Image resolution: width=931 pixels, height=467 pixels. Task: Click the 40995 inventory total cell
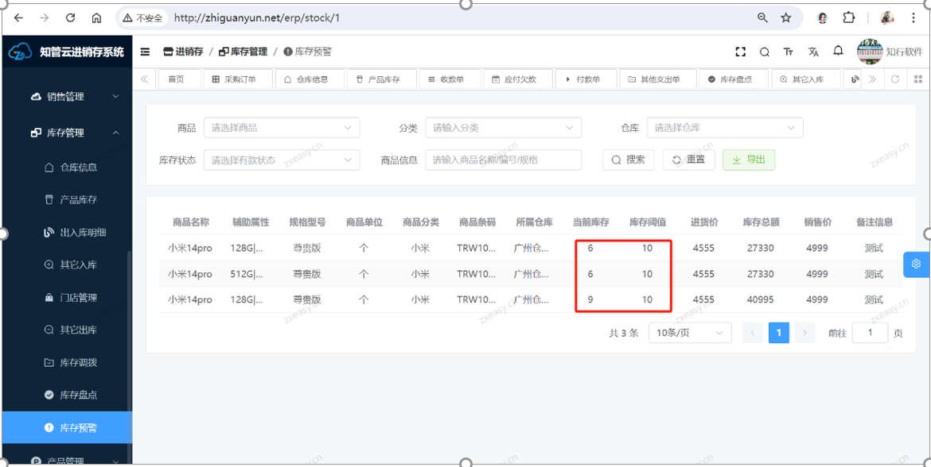click(761, 300)
